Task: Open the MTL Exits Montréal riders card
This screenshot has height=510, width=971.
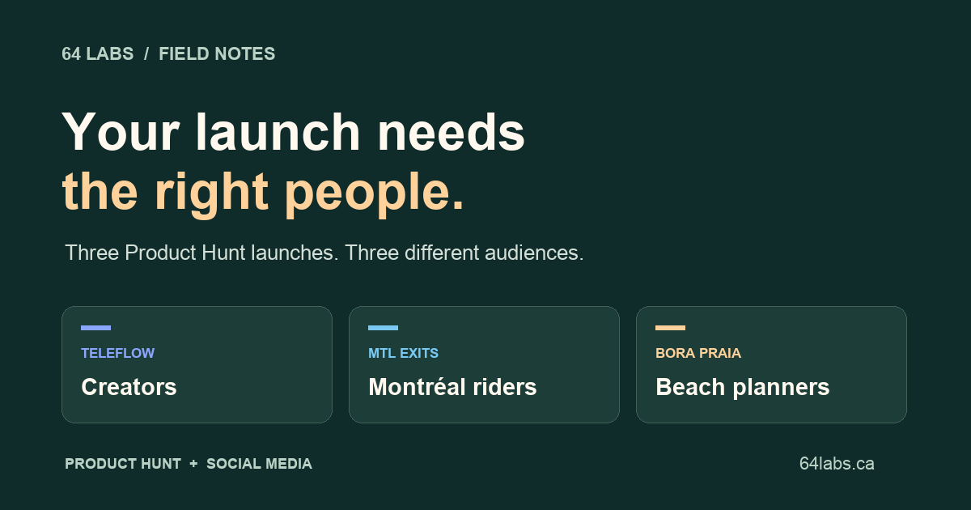Action: click(484, 364)
